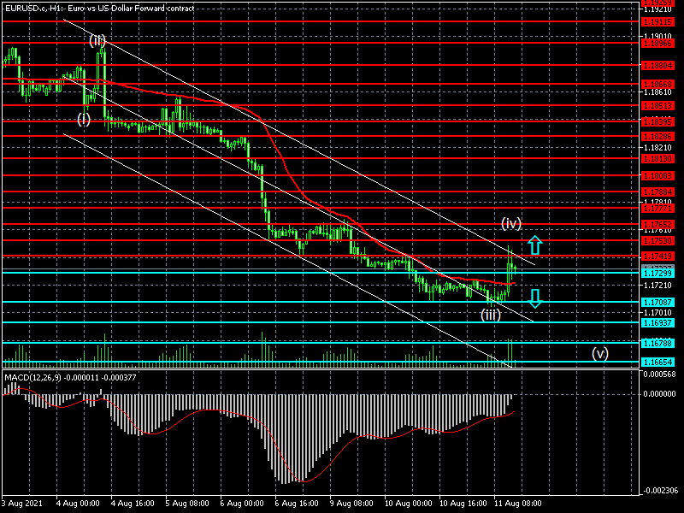Select the (iii) wave label
Viewport: 684px width, 513px height.
(490, 315)
